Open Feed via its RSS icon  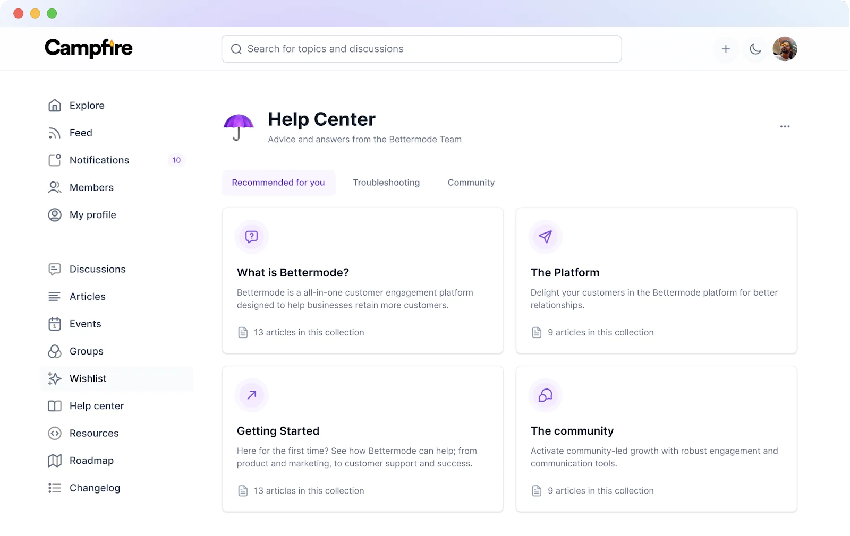click(x=55, y=133)
